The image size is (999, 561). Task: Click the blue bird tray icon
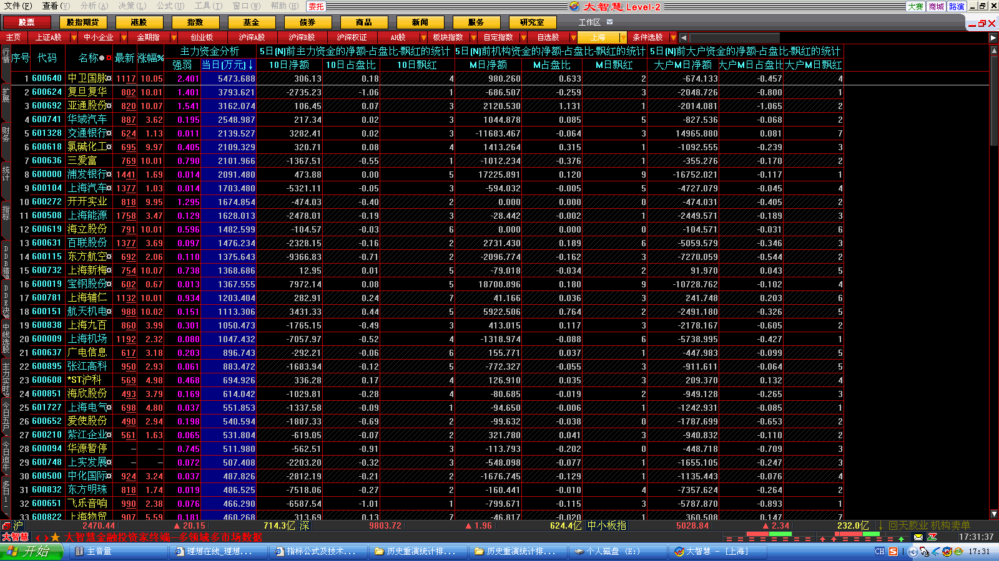(x=936, y=552)
